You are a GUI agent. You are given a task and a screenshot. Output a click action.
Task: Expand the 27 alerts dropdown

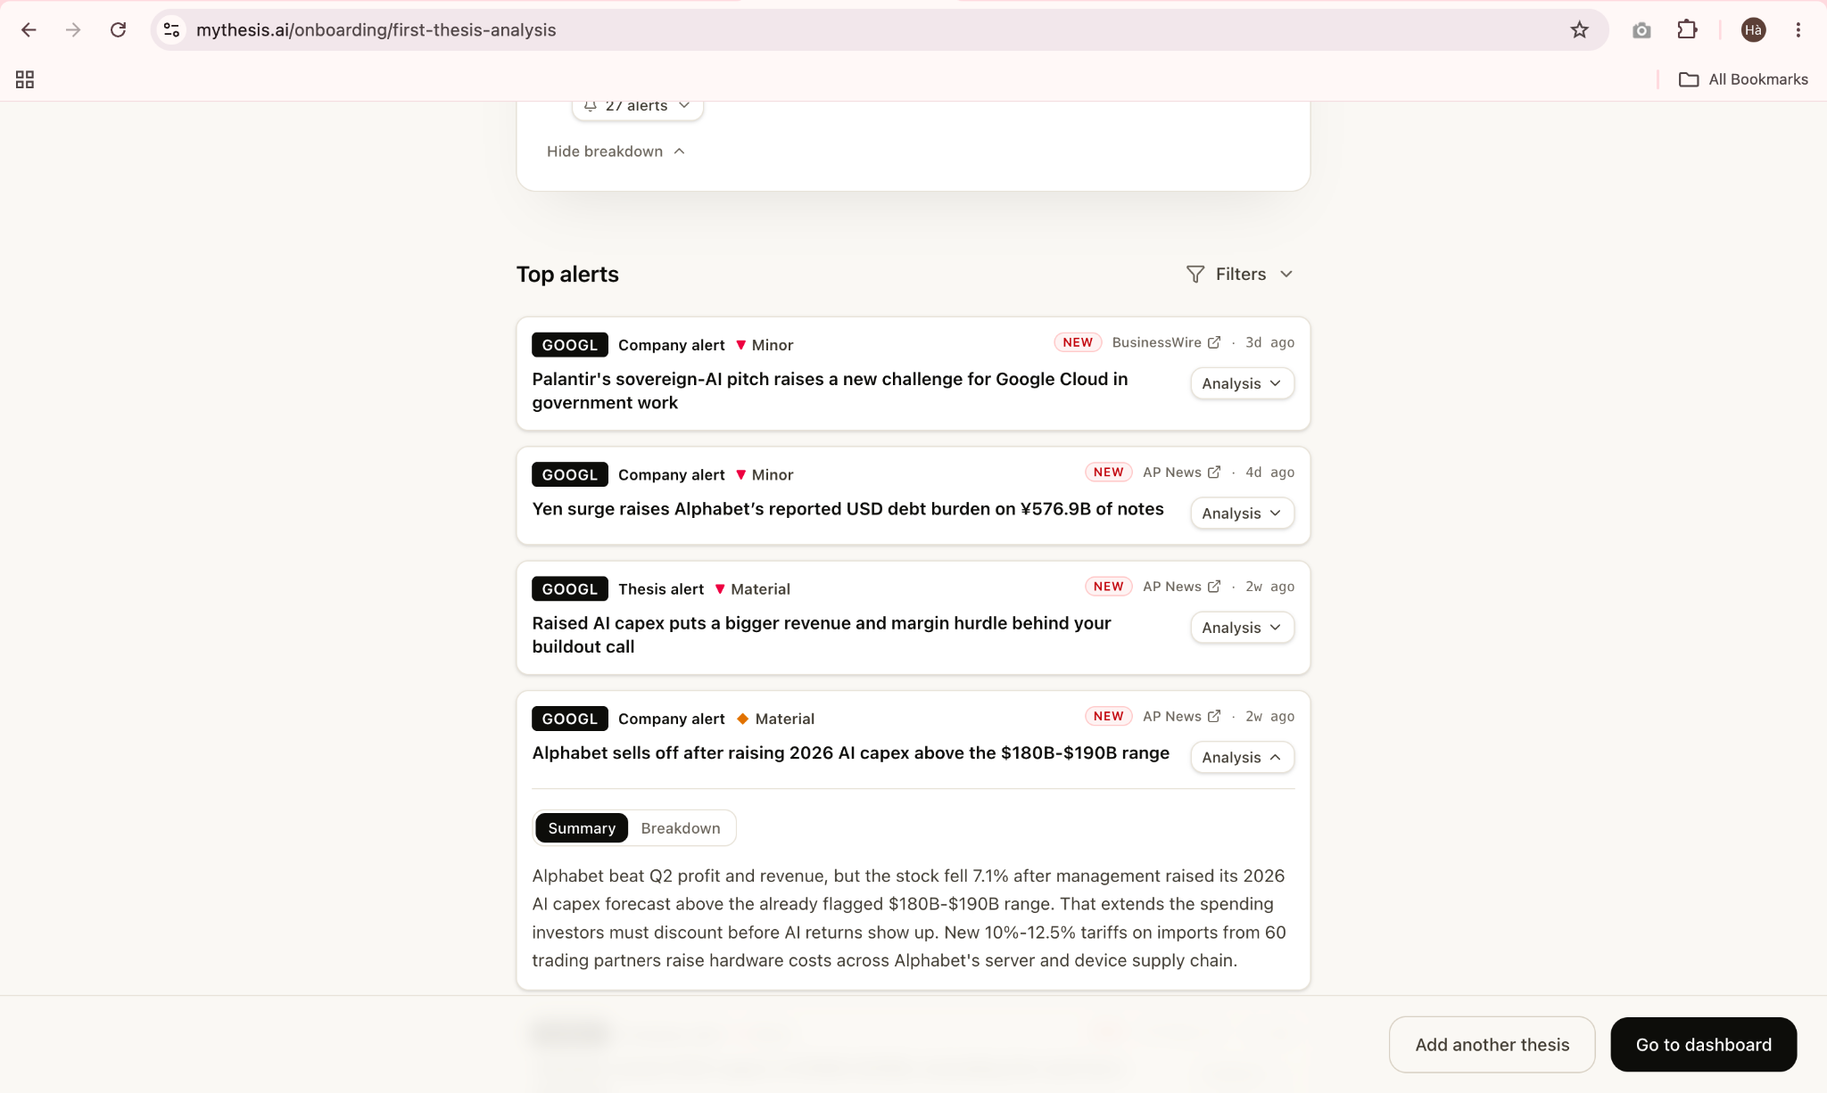637,106
